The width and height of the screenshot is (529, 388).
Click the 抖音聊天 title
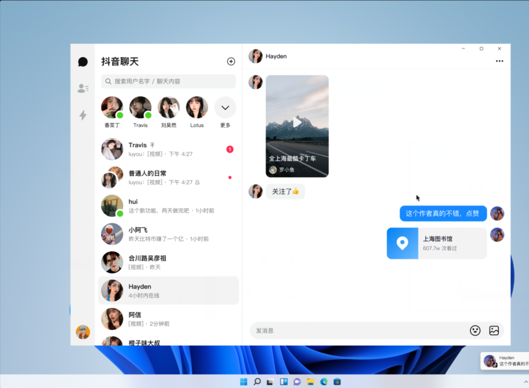(x=120, y=61)
